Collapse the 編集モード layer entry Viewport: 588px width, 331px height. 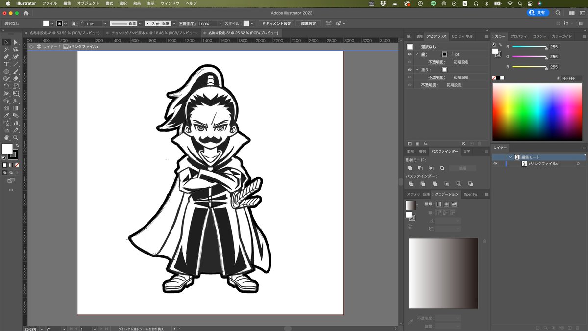(510, 157)
